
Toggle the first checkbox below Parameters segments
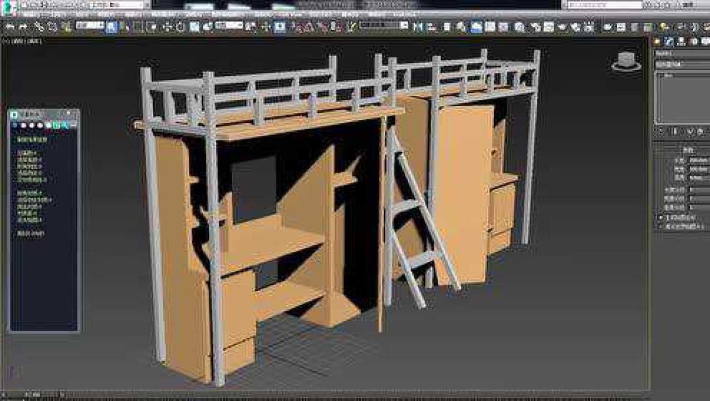pyautogui.click(x=662, y=217)
